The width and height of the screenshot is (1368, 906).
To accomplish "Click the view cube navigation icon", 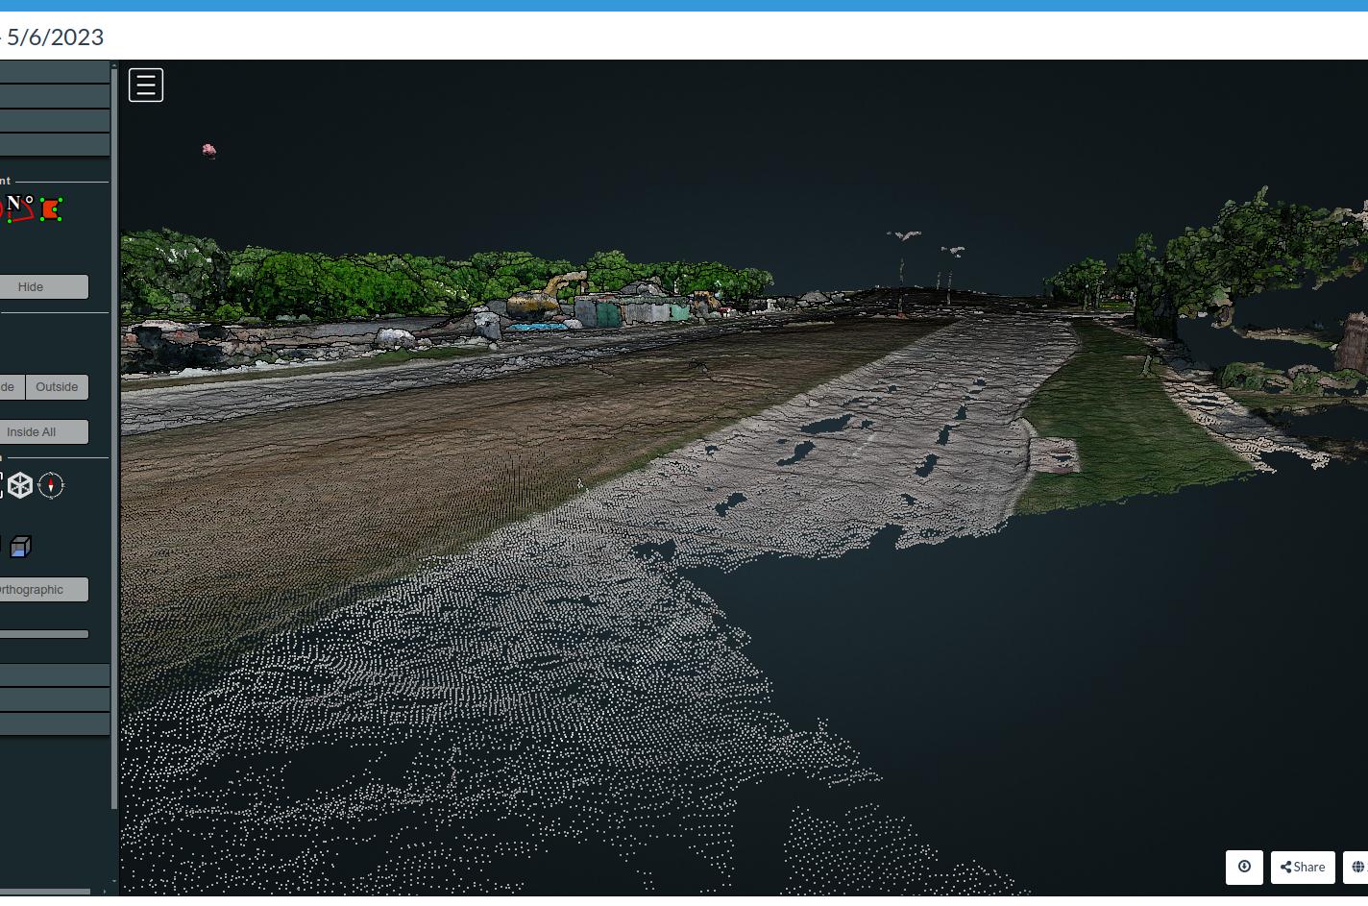I will coord(20,486).
